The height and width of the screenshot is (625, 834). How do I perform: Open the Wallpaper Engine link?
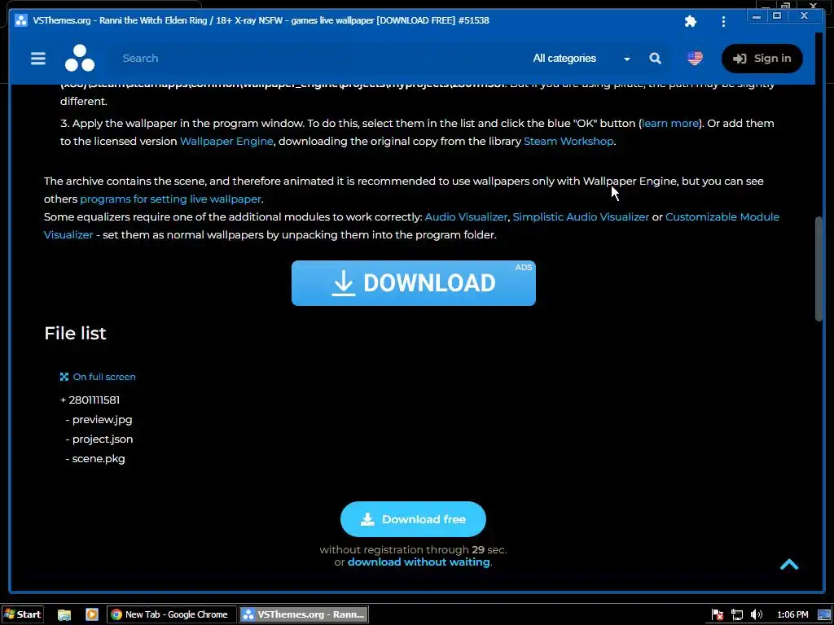point(226,142)
